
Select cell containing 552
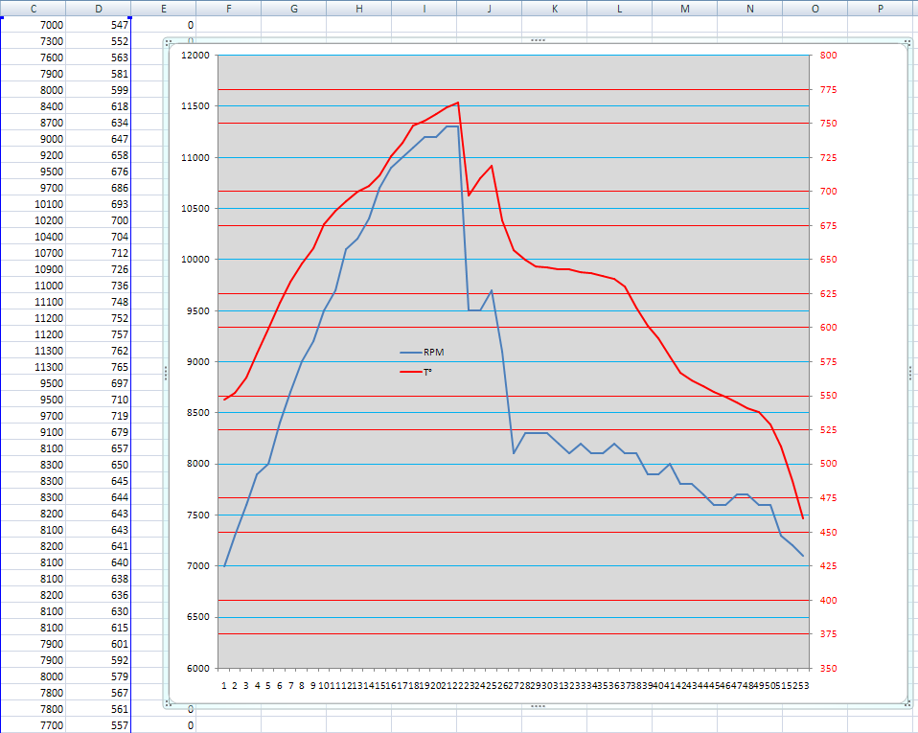tap(99, 41)
